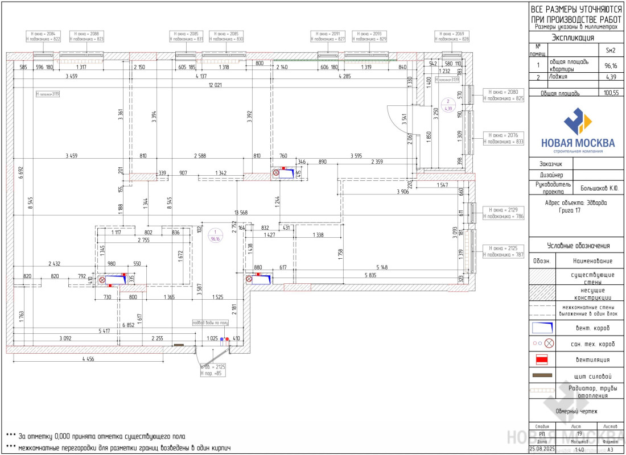
Task: Click the существующие стены hatch sample
Action: coord(542,277)
